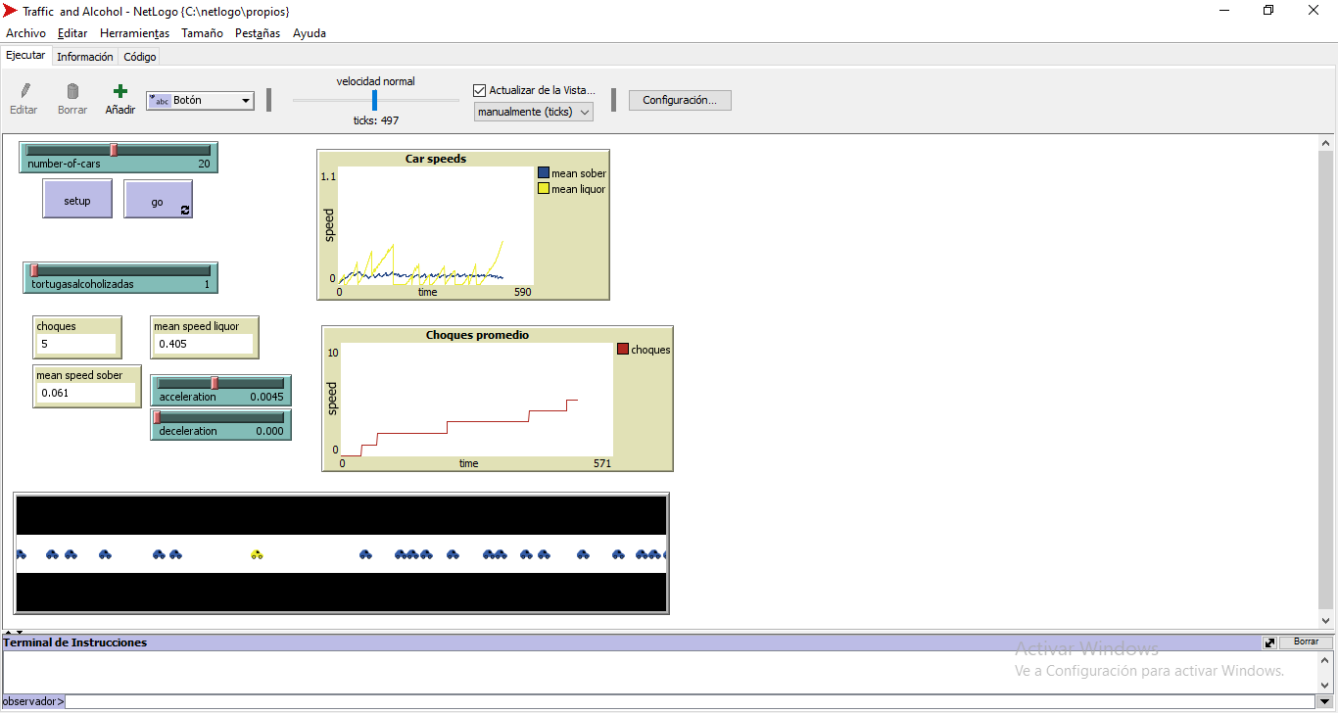Click the forever loop icon on go button
The width and height of the screenshot is (1338, 713).
coord(185,210)
